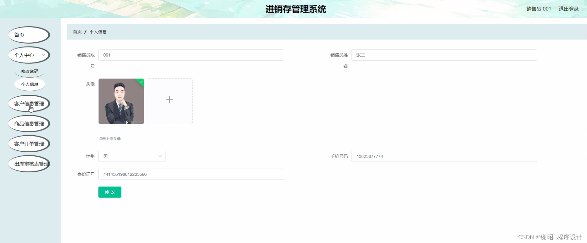587x243 pixels.
Task: Open 商品信息管理 in the sidebar
Action: (x=29, y=124)
